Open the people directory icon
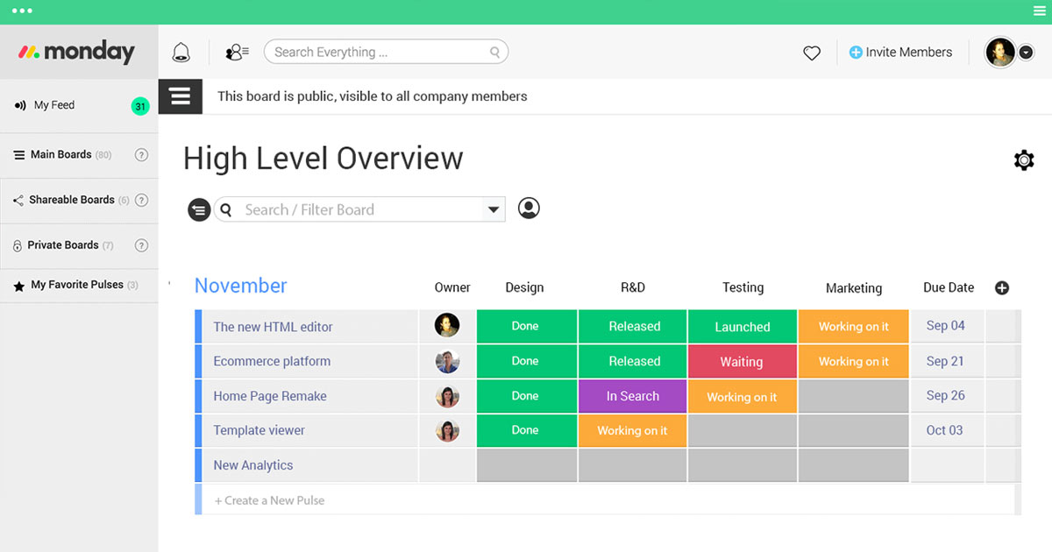The image size is (1052, 552). [237, 53]
